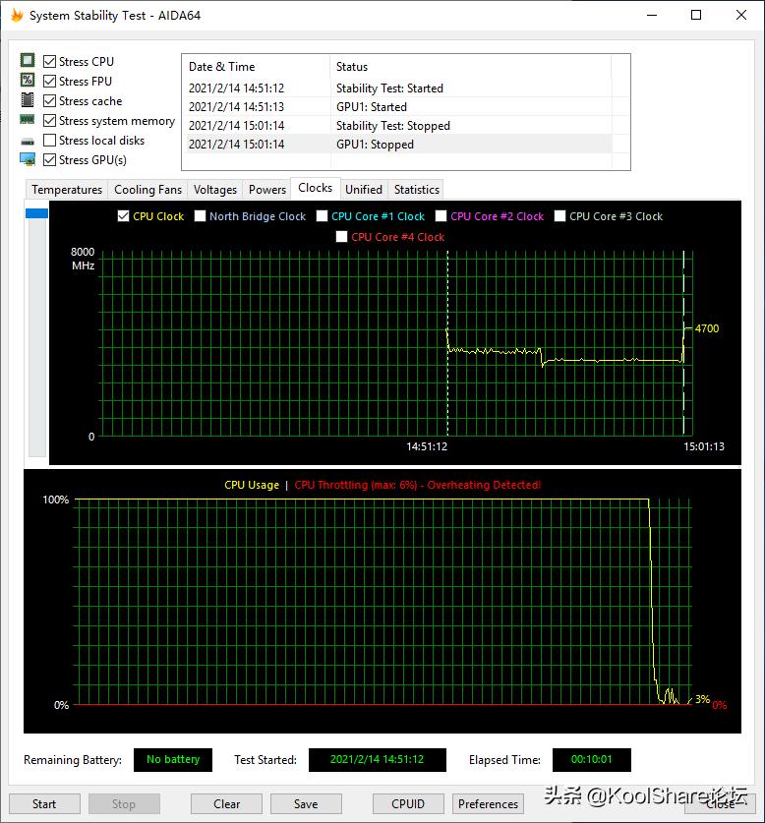The width and height of the screenshot is (765, 823).
Task: Click the 'No battery' status field
Action: pyautogui.click(x=173, y=759)
